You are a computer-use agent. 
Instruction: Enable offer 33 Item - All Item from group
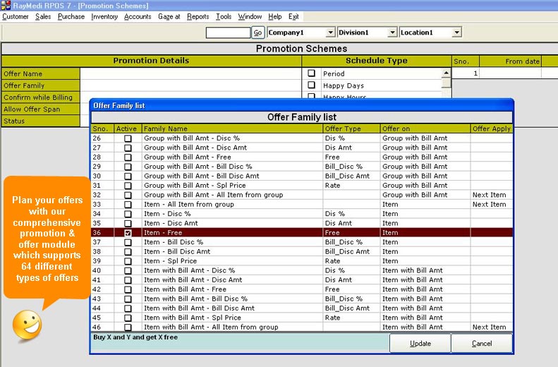pyautogui.click(x=128, y=205)
